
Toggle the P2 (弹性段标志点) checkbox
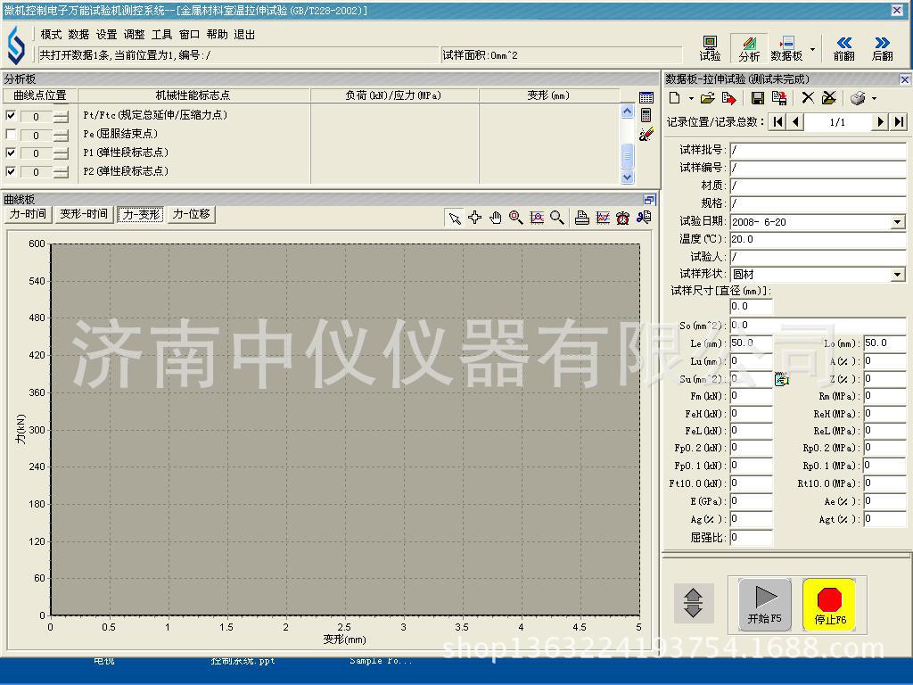[11, 171]
